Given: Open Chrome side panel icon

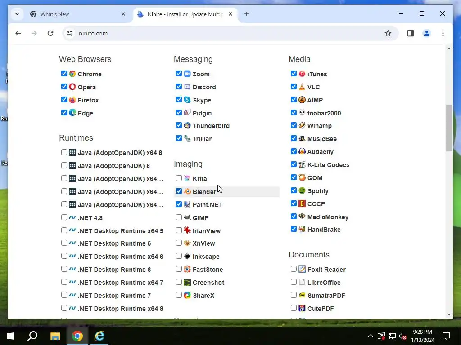Looking at the screenshot, I should 411,33.
